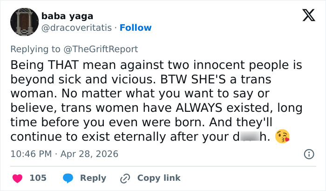Click the kissing face emoji
This screenshot has height=191, width=326.
pyautogui.click(x=282, y=137)
